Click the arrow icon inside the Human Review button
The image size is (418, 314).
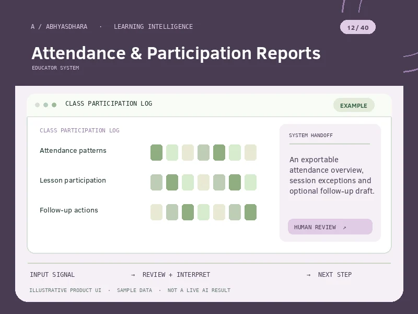point(344,228)
